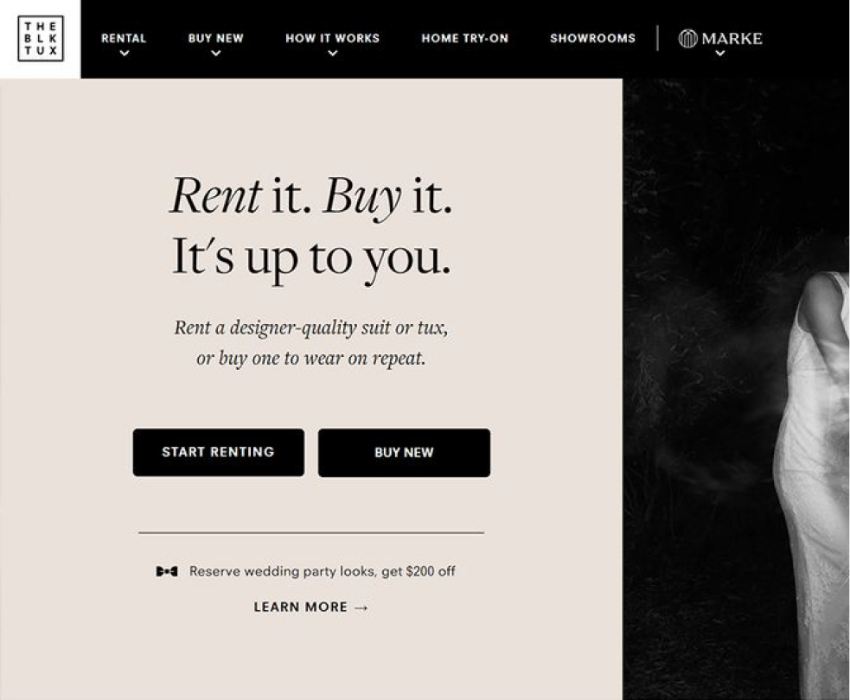Open the Rental menu item
The width and height of the screenshot is (850, 700).
pyautogui.click(x=124, y=39)
